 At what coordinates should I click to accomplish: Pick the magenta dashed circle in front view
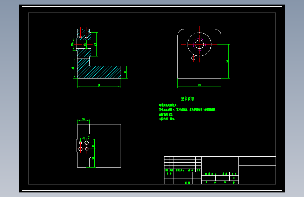point(199,45)
